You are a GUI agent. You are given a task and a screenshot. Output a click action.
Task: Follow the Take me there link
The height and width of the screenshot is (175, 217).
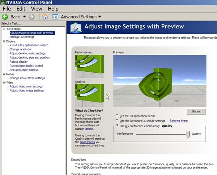pyautogui.click(x=179, y=121)
